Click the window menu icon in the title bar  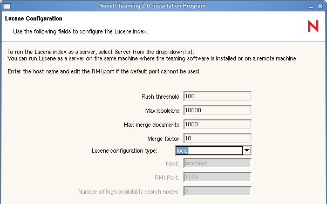[x=7, y=6]
